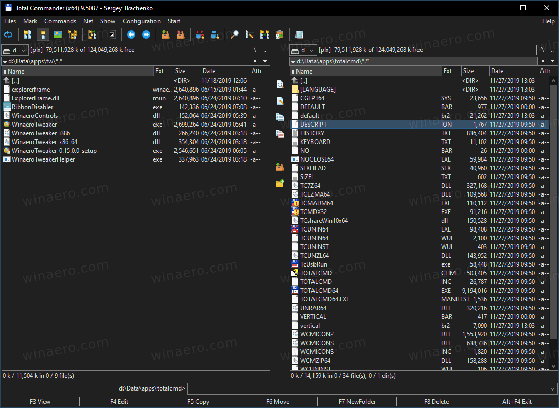Click the F7 NewFolder button
Screen dimensions: 559x408
pos(357,402)
